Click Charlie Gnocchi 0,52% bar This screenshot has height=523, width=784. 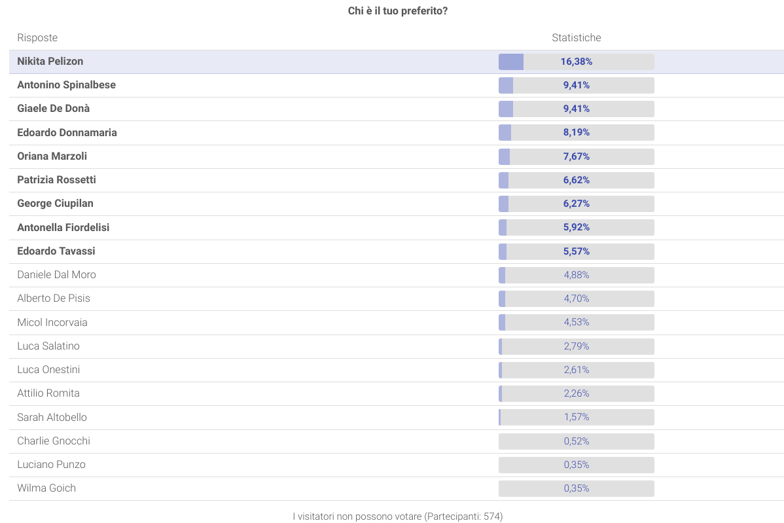(576, 441)
